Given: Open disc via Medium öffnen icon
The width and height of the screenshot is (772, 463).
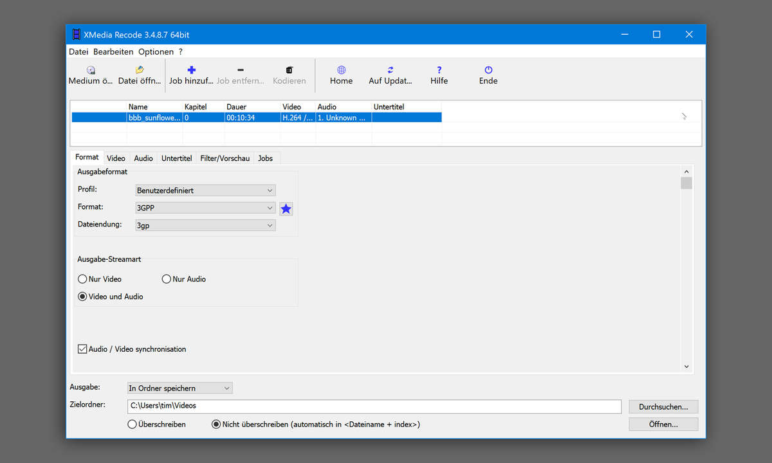Looking at the screenshot, I should (x=91, y=70).
